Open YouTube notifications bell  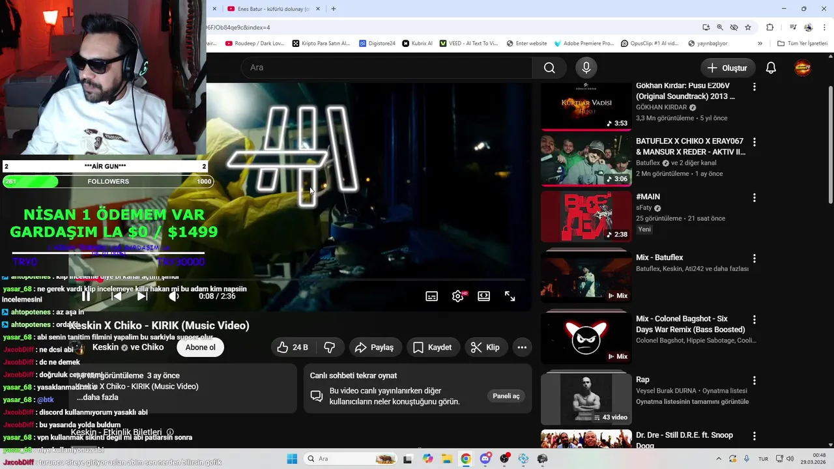coord(771,68)
